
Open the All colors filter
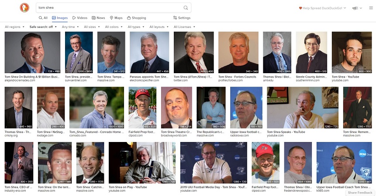tap(114, 27)
